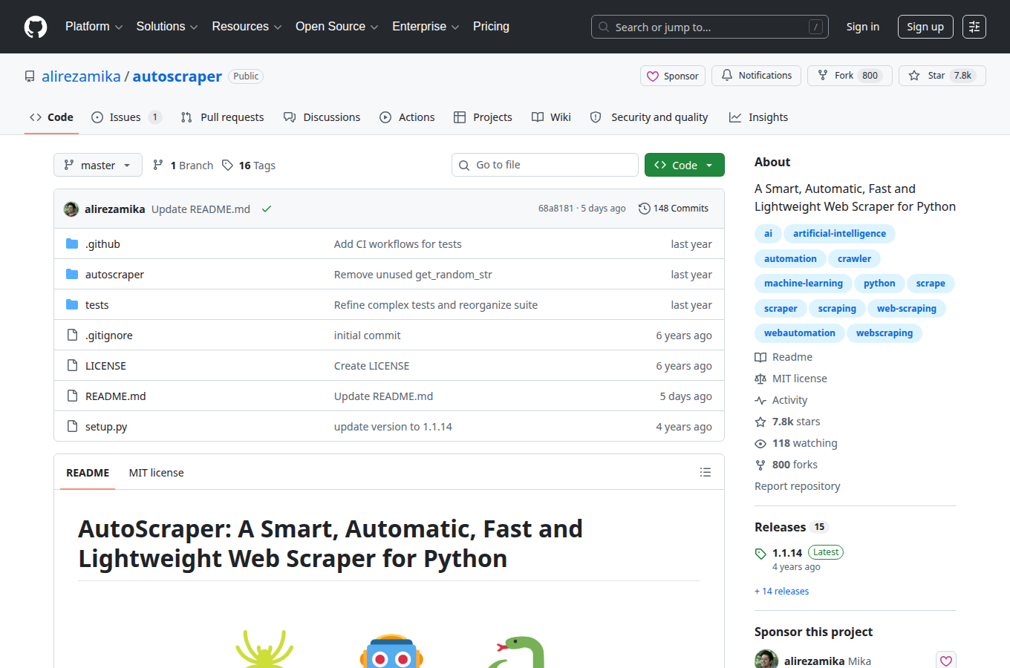Viewport: 1010px width, 668px height.
Task: Open the Projects tab
Action: tap(483, 117)
